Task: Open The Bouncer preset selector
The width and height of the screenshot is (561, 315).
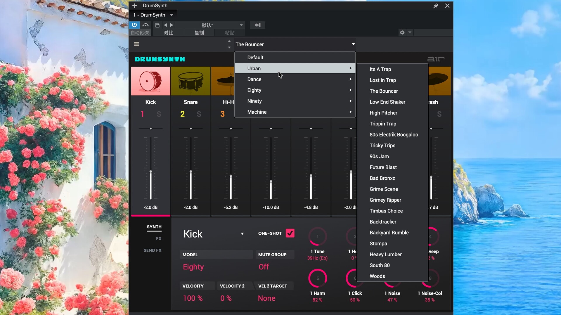Action: click(x=295, y=44)
